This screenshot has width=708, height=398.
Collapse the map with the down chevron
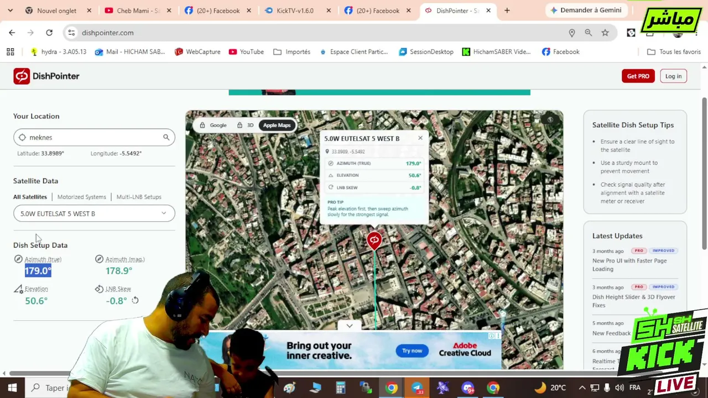pyautogui.click(x=350, y=326)
